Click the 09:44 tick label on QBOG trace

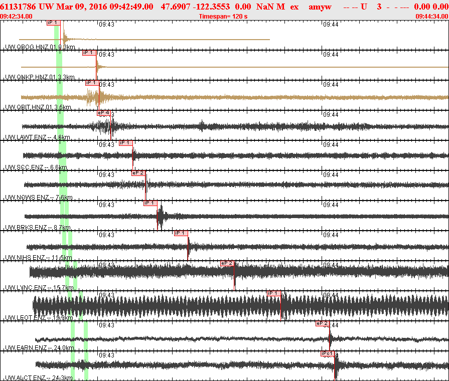[331, 25]
